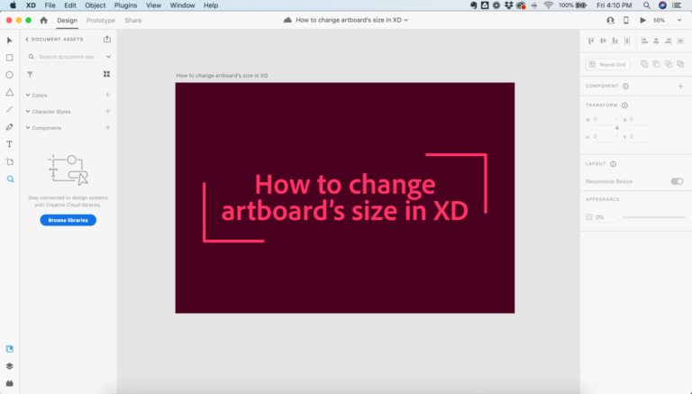Click the boolean Subtract operation icon
This screenshot has height=394, width=692.
tap(656, 64)
